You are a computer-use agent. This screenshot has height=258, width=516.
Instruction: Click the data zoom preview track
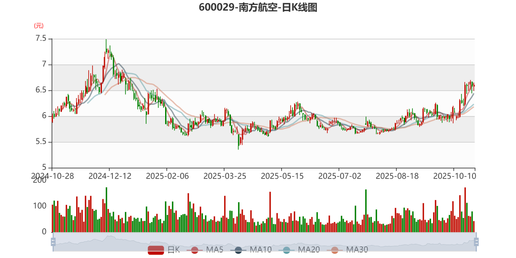click(264, 242)
